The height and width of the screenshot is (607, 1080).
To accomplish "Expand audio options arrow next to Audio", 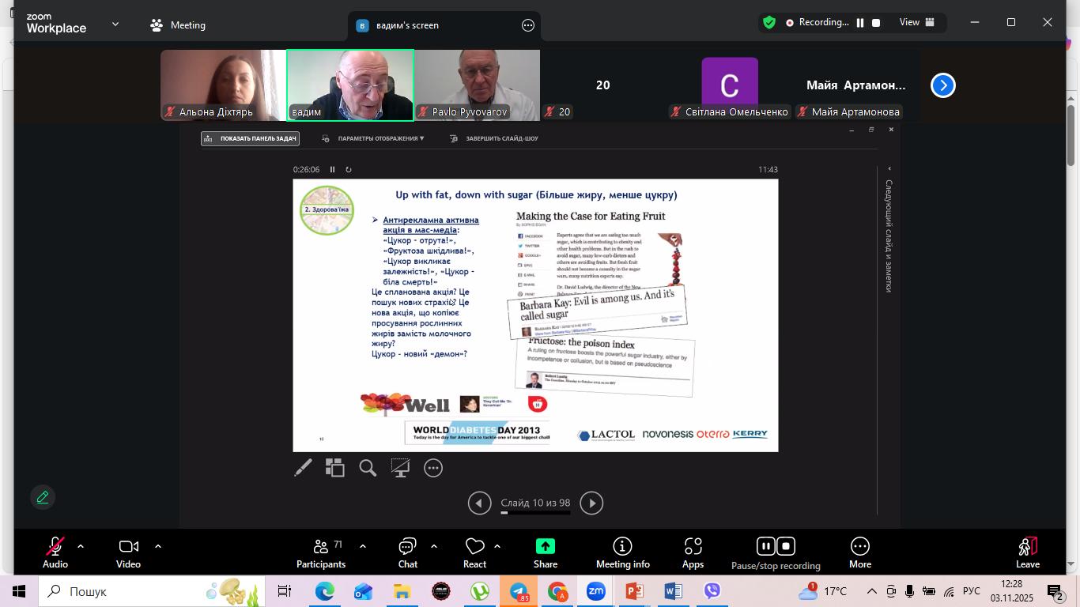I will click(x=80, y=546).
